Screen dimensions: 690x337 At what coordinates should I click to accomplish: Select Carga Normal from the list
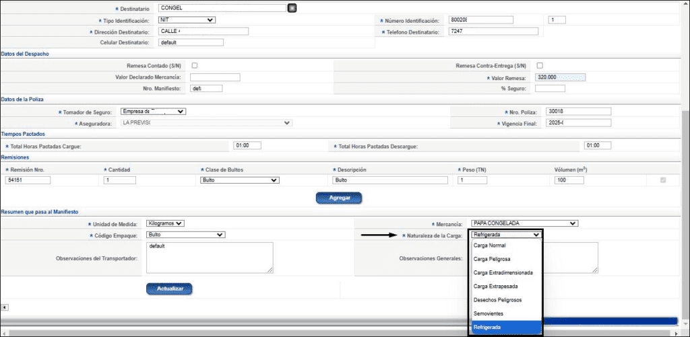tap(490, 246)
